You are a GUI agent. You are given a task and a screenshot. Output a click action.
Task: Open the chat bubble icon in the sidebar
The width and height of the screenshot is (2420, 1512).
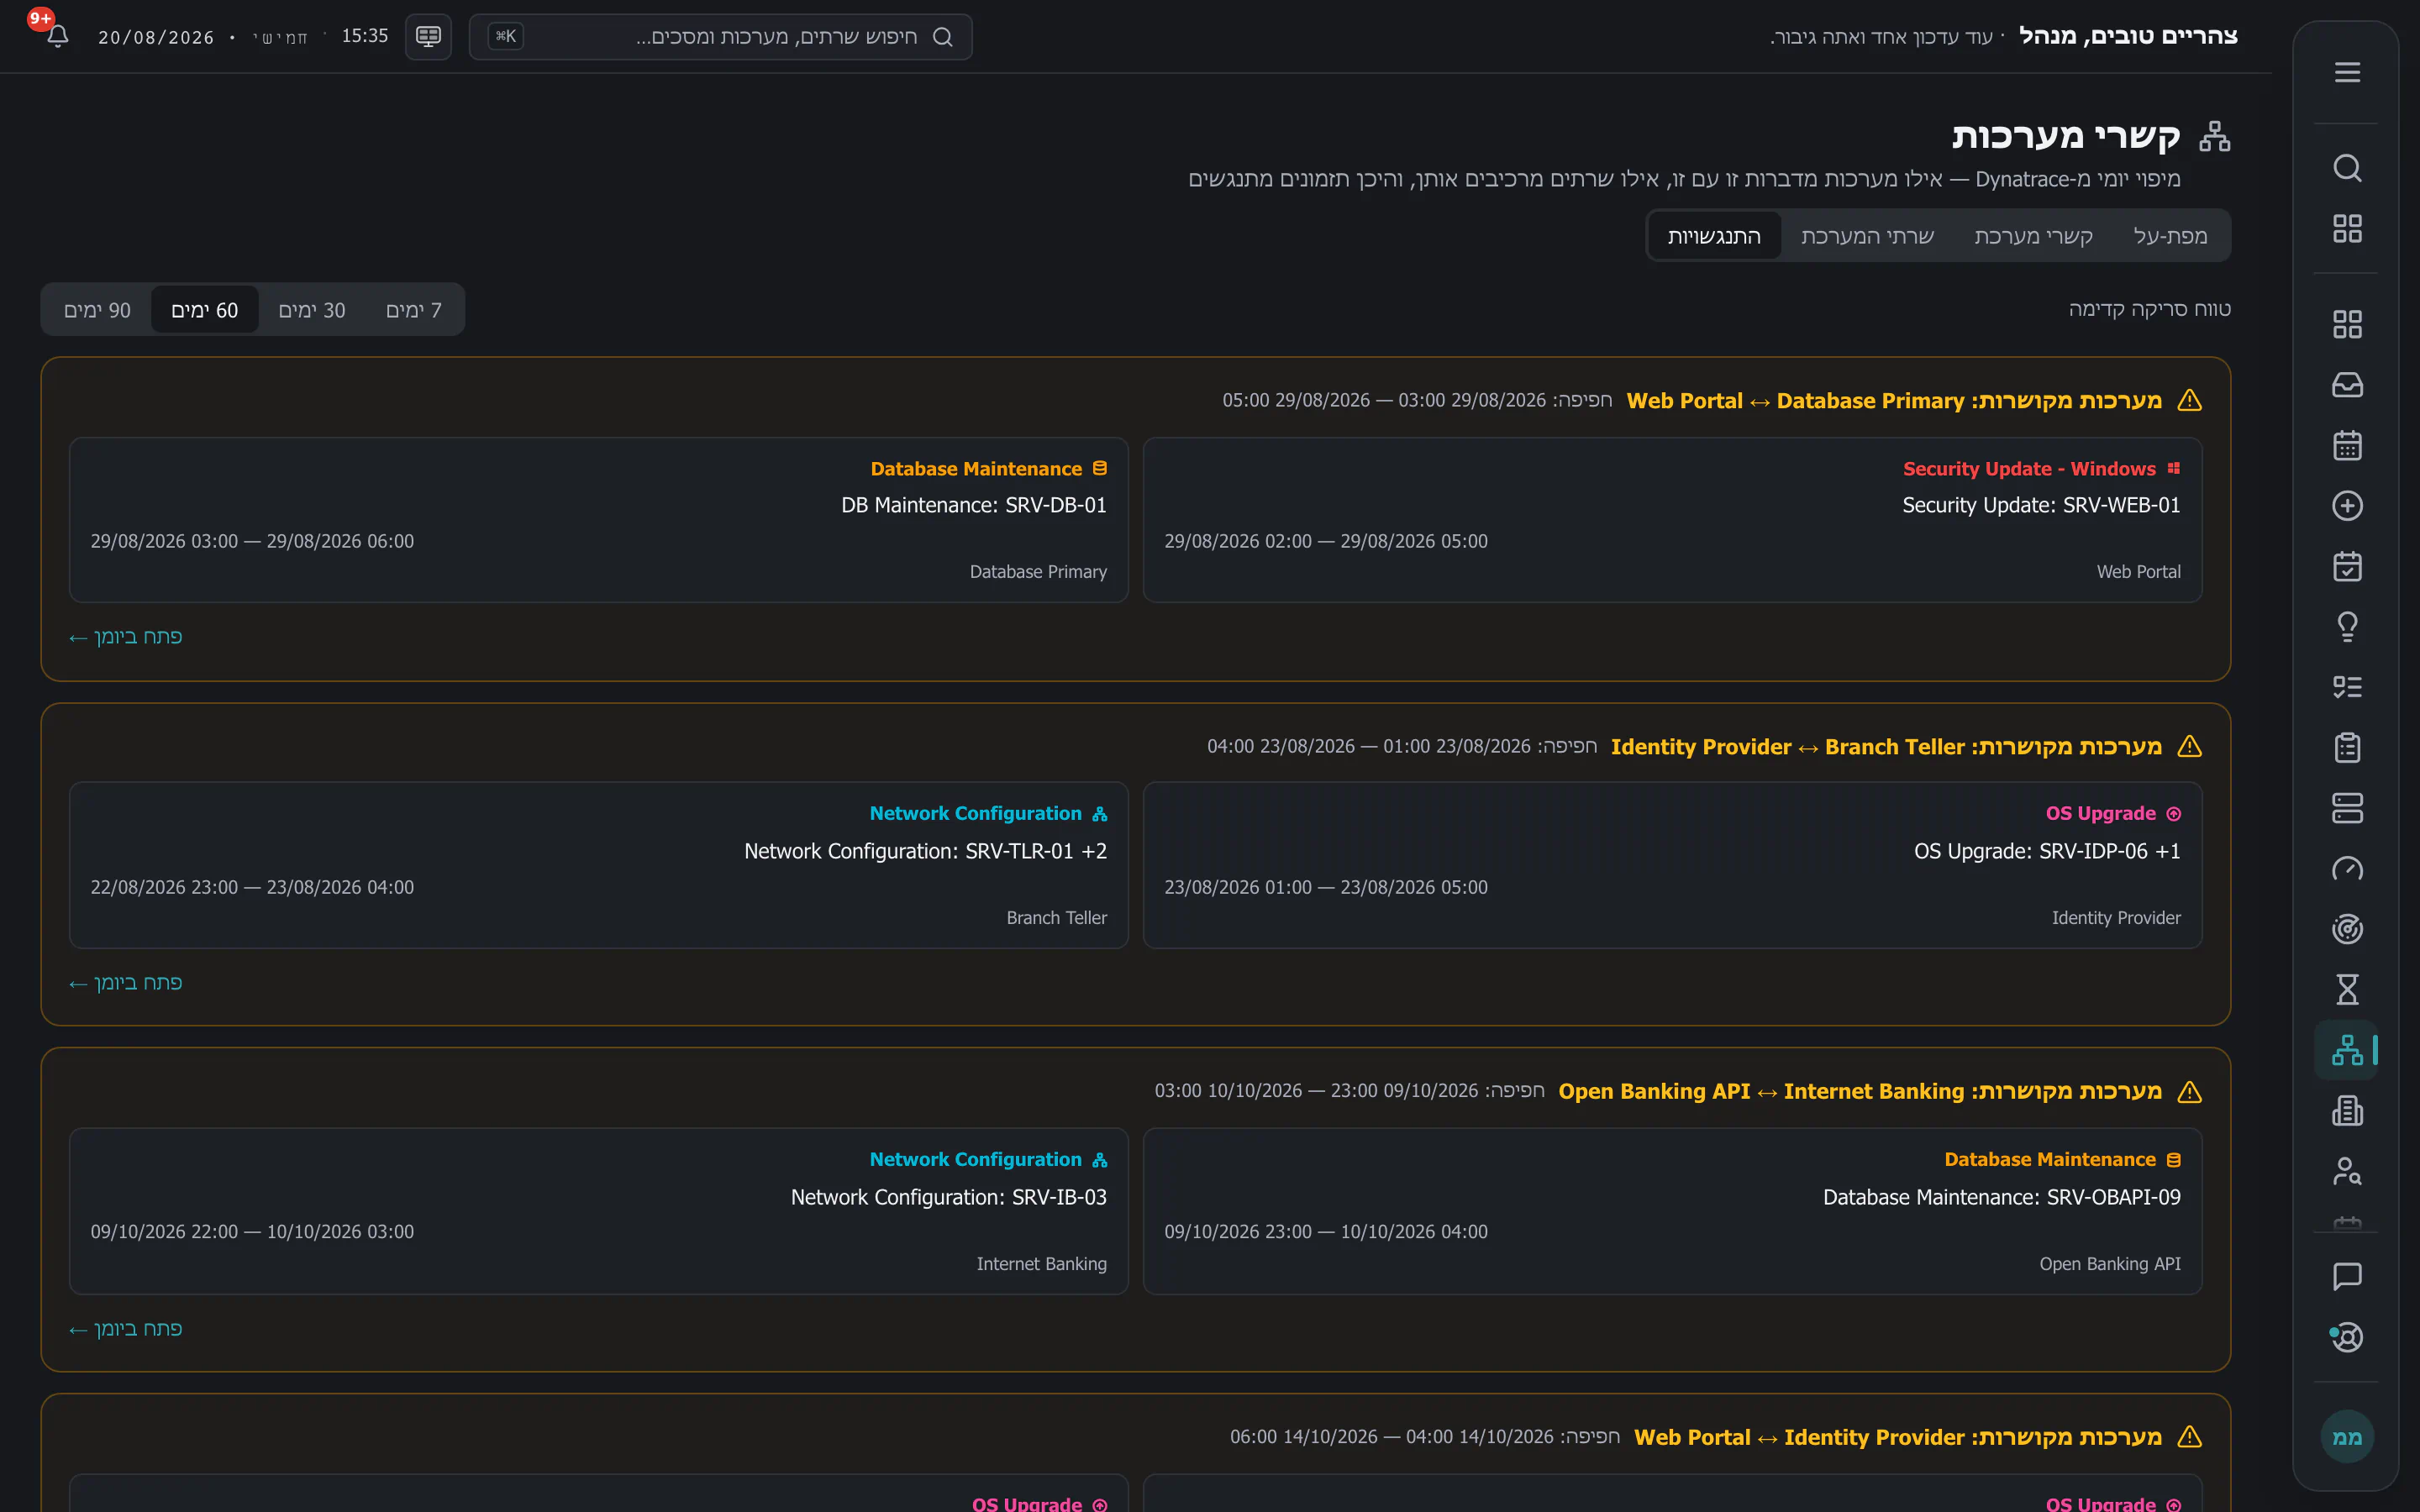pos(2347,1277)
